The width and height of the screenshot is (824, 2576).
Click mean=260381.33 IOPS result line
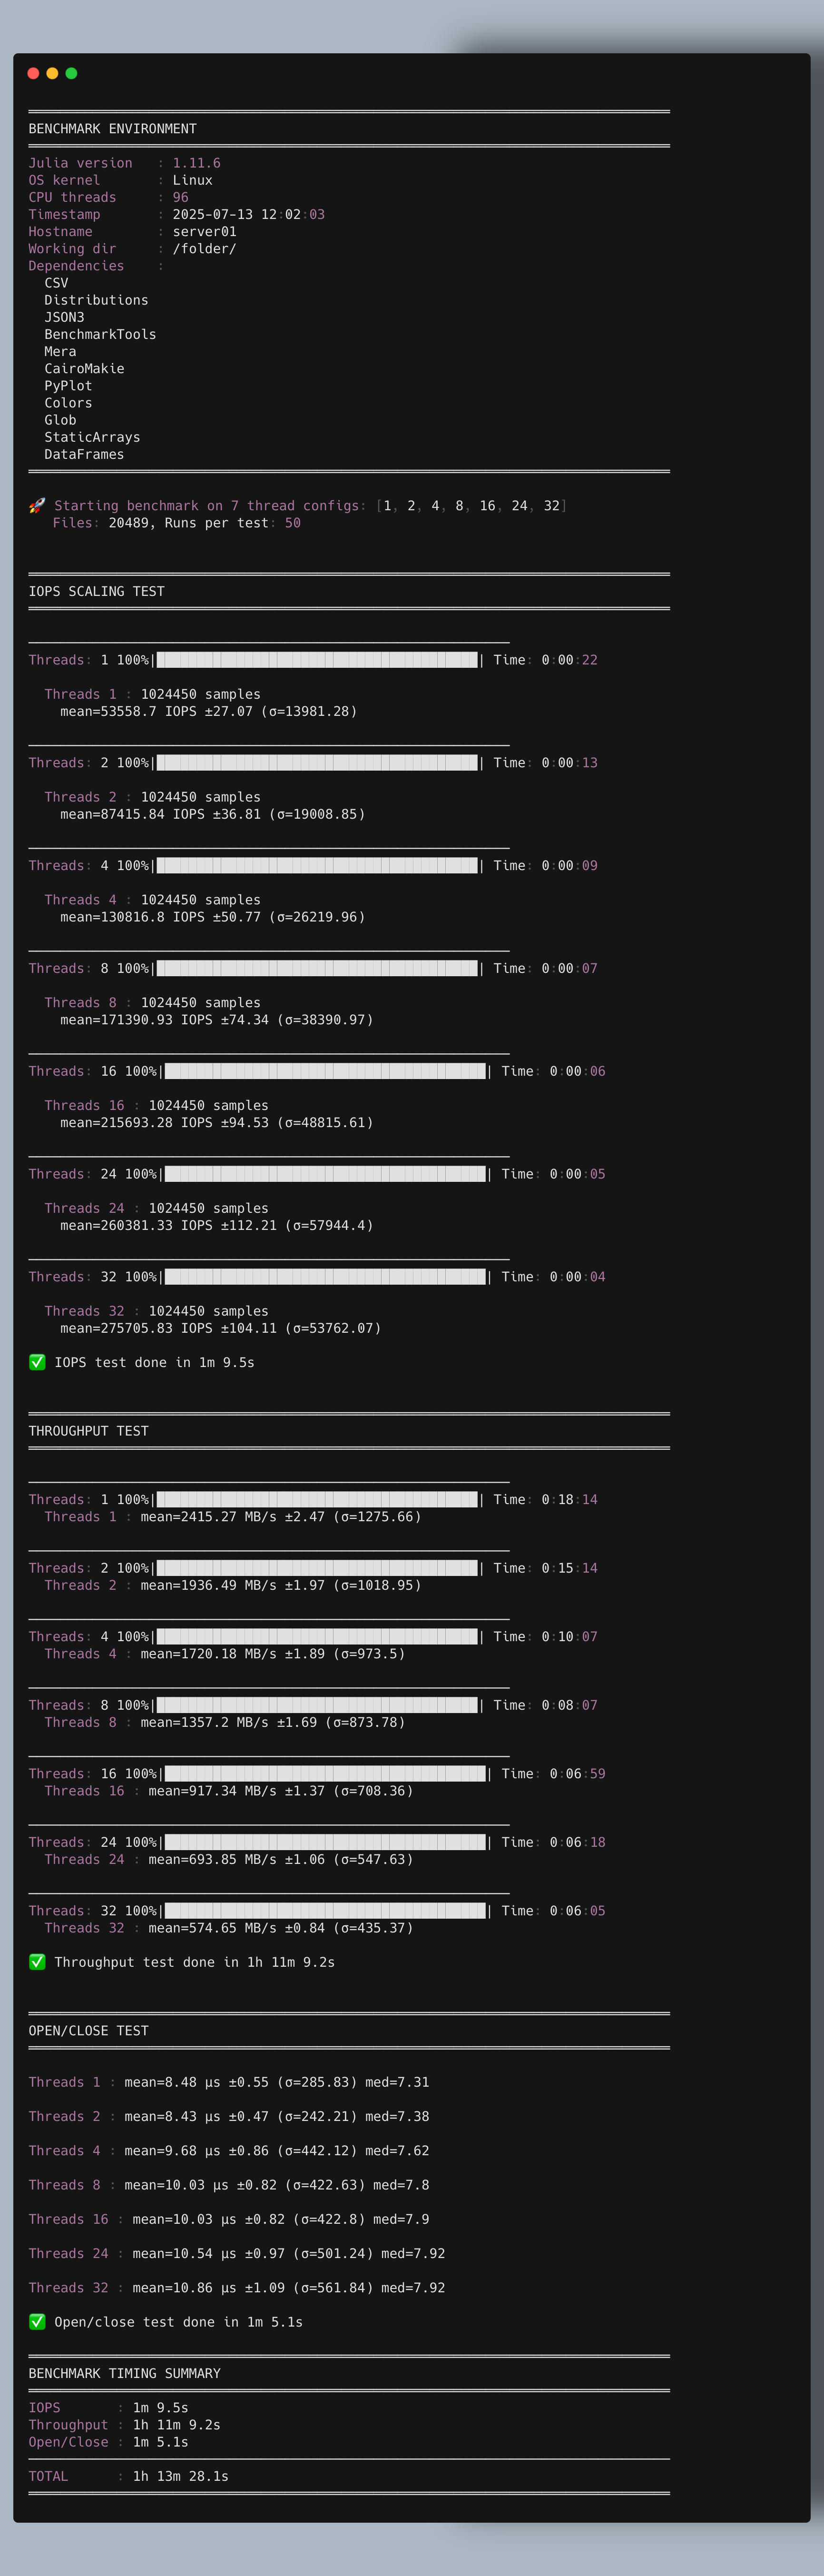point(216,1225)
